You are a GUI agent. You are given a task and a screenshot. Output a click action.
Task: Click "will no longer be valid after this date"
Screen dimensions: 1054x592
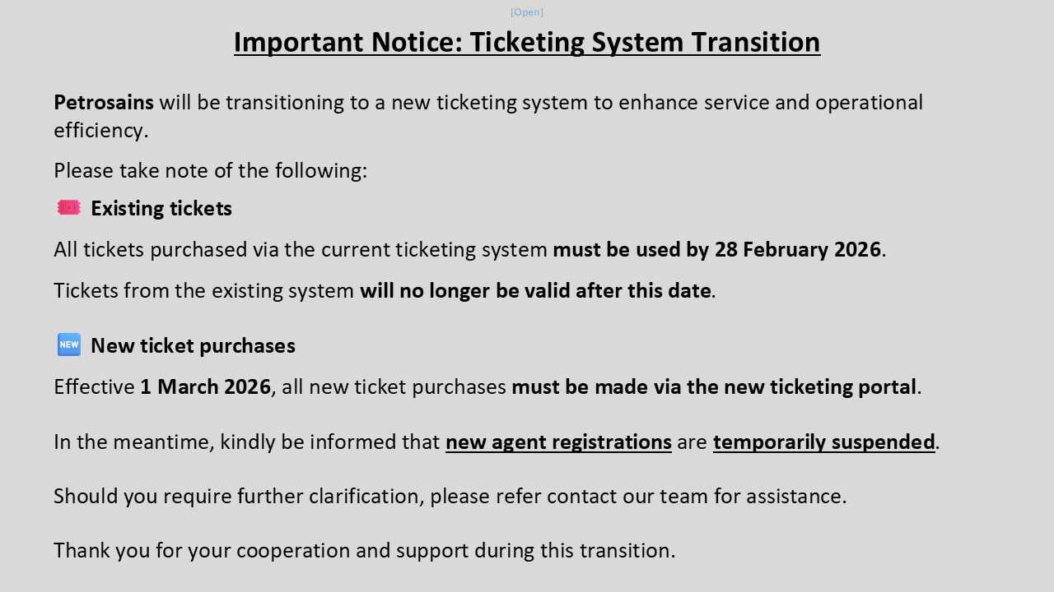(x=535, y=290)
